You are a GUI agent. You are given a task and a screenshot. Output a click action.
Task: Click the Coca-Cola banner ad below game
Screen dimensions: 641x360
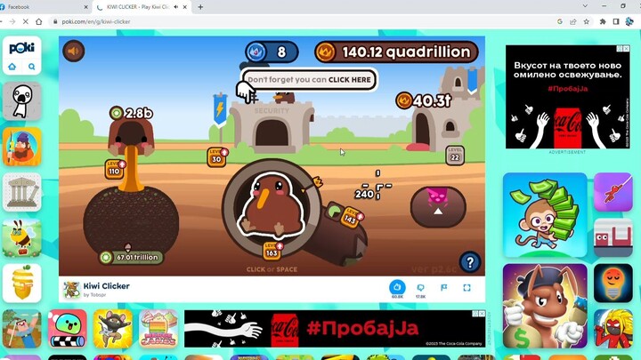[335, 329]
